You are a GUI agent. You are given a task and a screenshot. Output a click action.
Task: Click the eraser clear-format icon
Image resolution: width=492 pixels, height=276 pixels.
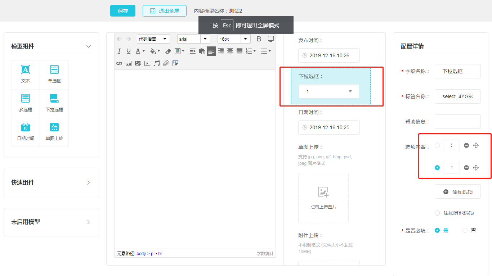coord(168,51)
